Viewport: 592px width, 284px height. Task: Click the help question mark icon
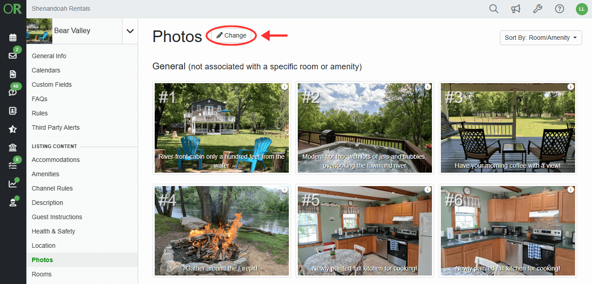[x=559, y=9]
